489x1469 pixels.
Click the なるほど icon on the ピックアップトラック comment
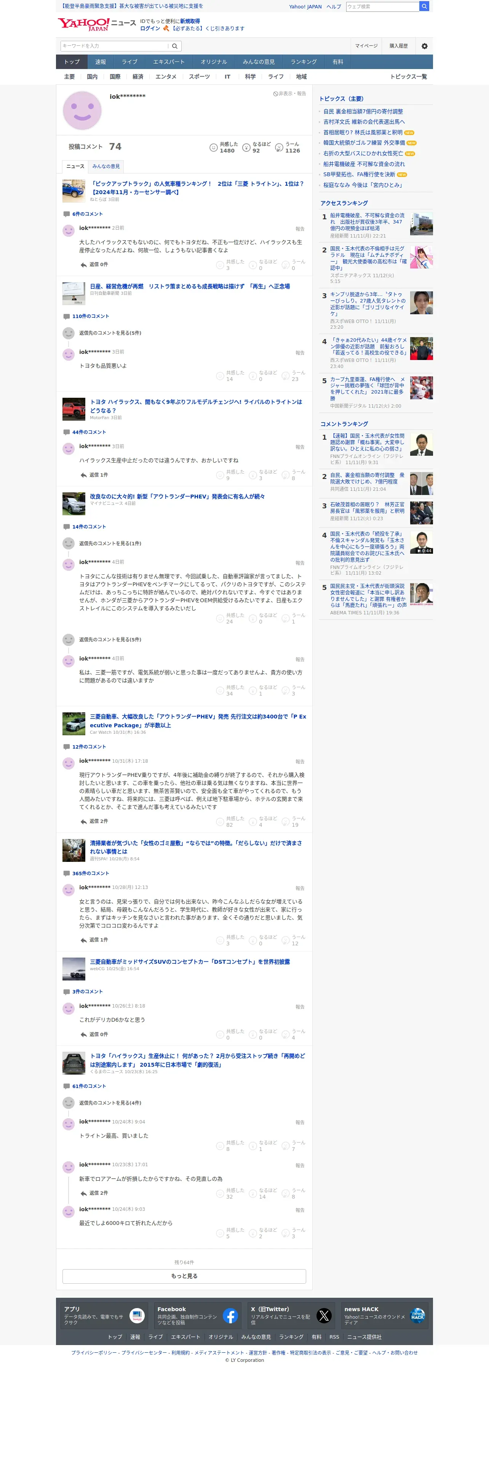[253, 265]
